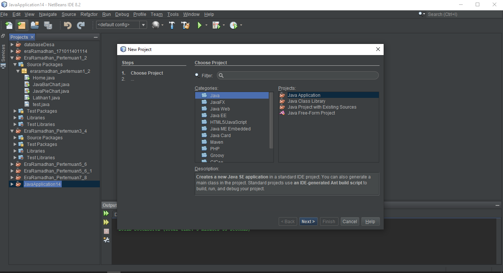Viewport: 503px width, 273px height.
Task: Select Java Project with Existing Sources
Action: pyautogui.click(x=322, y=107)
